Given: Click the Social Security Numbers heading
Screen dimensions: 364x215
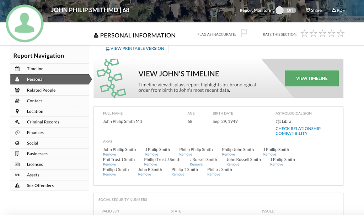Looking at the screenshot, I should coord(123,200).
